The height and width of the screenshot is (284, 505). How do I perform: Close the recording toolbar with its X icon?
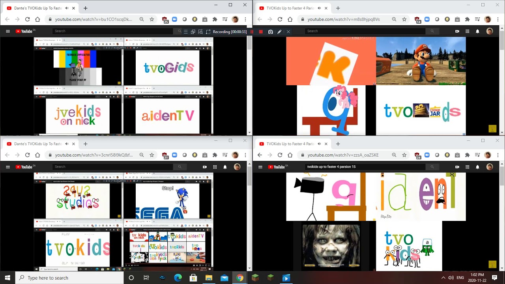(288, 32)
